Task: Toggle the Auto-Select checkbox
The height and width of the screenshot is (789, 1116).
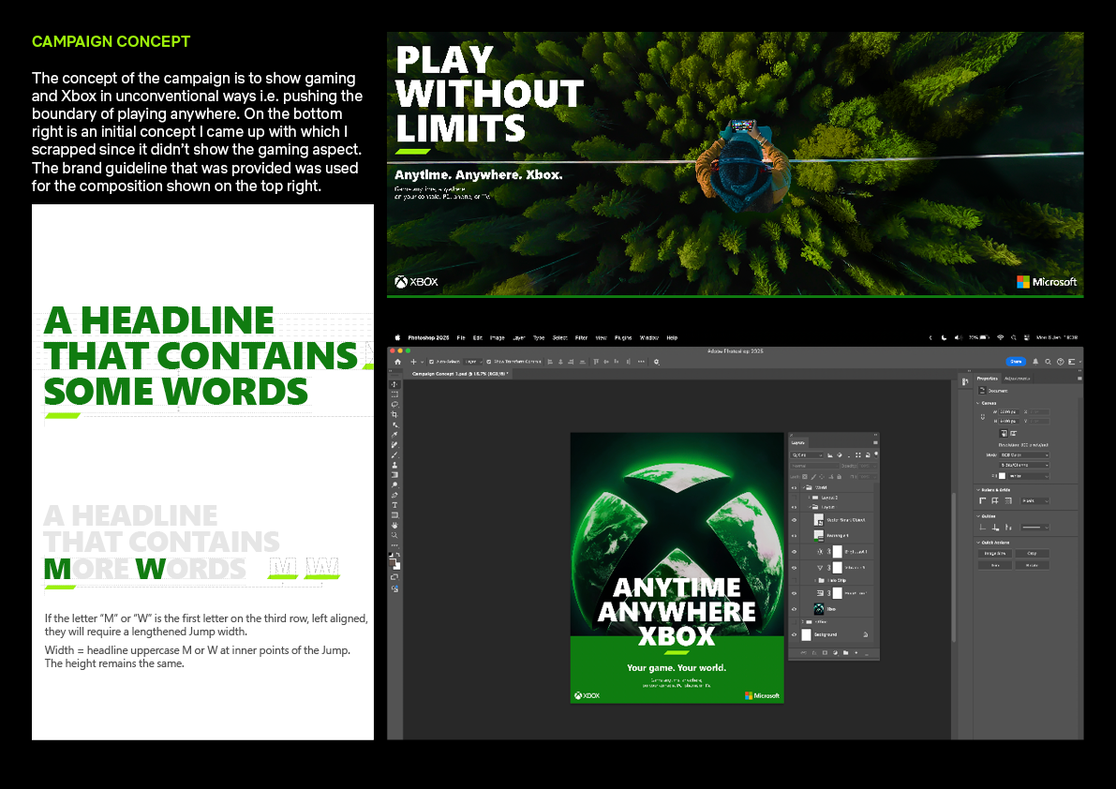Action: pos(431,362)
